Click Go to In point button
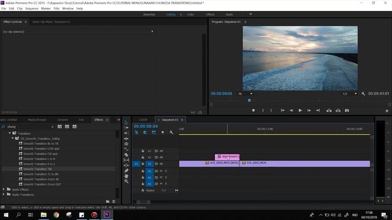 tap(282, 111)
